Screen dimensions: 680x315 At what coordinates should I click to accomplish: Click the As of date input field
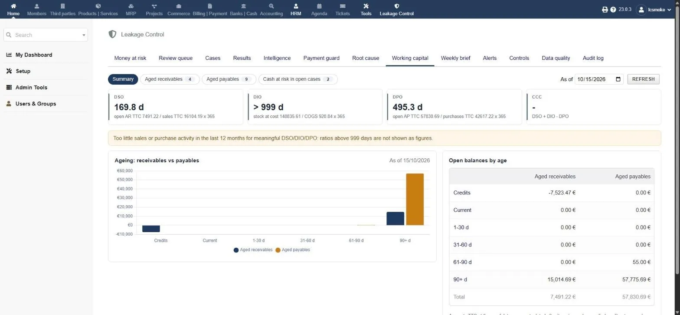click(599, 79)
